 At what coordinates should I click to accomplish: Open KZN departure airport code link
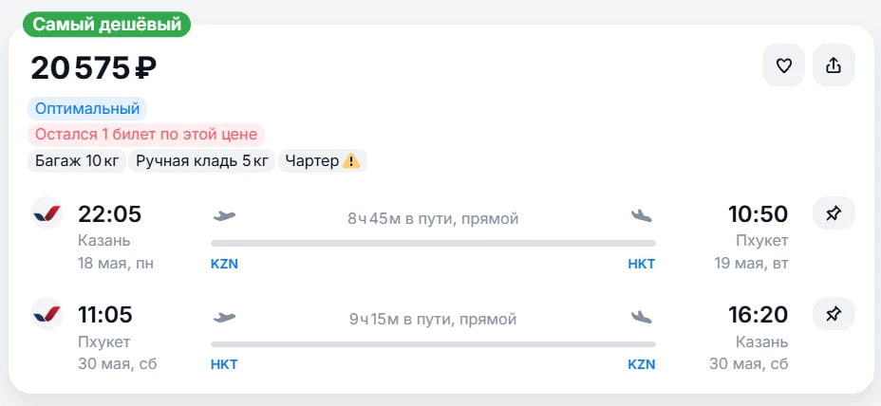pos(224,264)
